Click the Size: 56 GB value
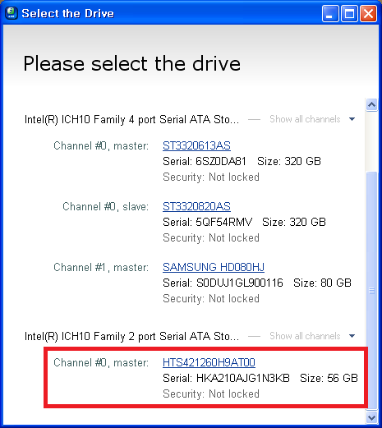382x428 pixels. click(x=329, y=378)
